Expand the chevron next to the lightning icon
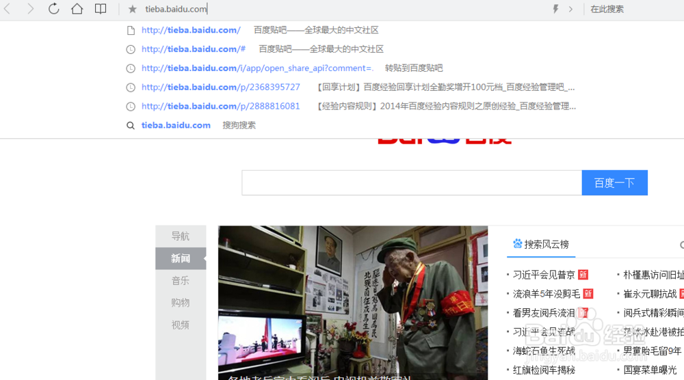Viewport: 684px width, 380px height. pos(570,9)
